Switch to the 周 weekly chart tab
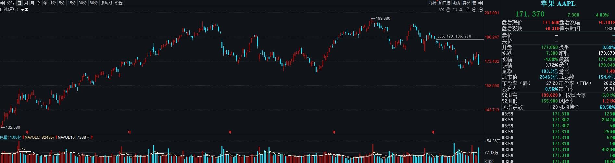615x163 pixels. pos(26,3)
